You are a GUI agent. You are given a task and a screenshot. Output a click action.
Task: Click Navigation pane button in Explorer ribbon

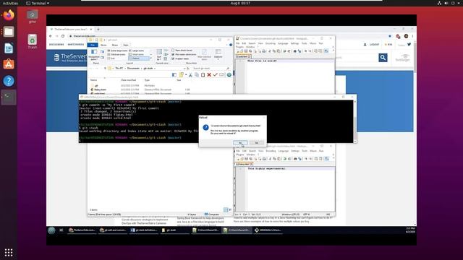pos(94,55)
